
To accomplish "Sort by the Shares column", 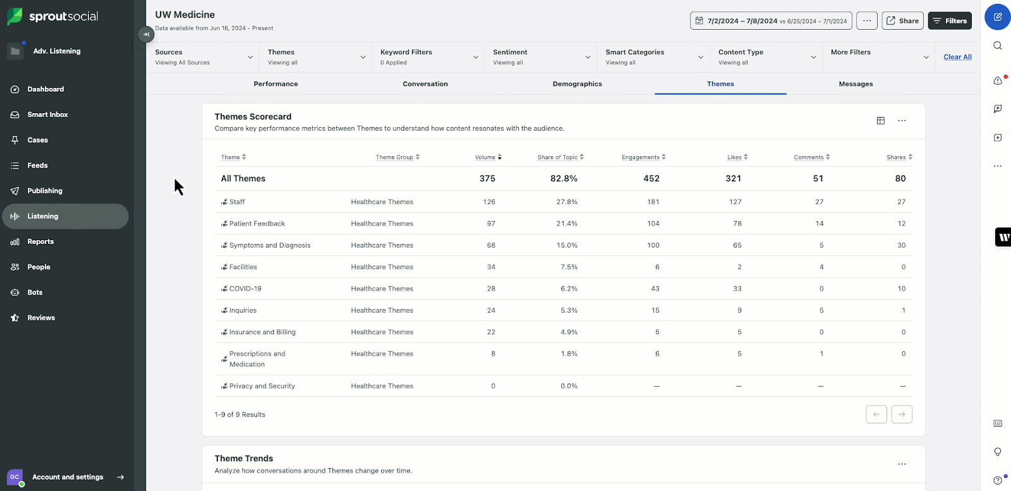I will pyautogui.click(x=899, y=157).
